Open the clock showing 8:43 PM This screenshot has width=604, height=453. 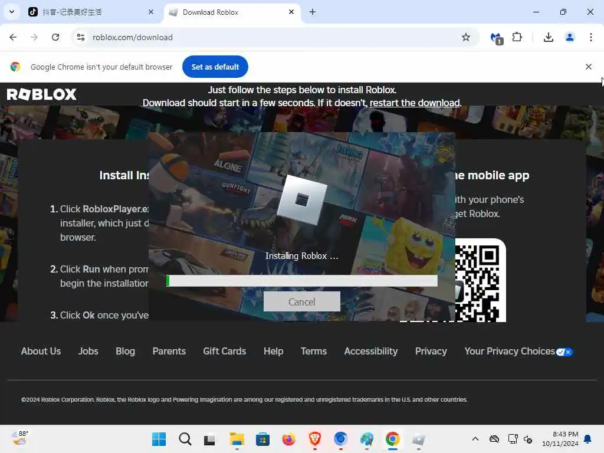coord(560,439)
